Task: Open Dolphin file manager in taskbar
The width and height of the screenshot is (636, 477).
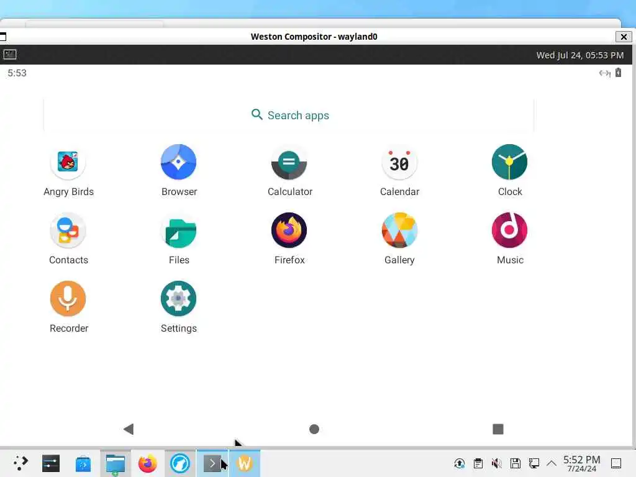Action: click(x=116, y=463)
